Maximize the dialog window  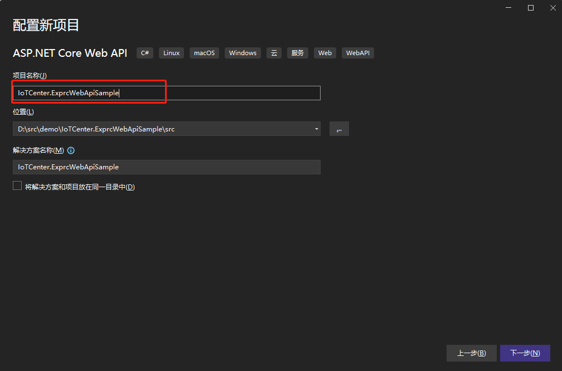(531, 8)
